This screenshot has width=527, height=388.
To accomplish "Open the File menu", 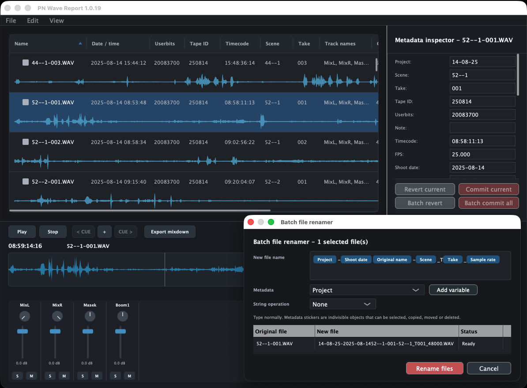I will 11,20.
